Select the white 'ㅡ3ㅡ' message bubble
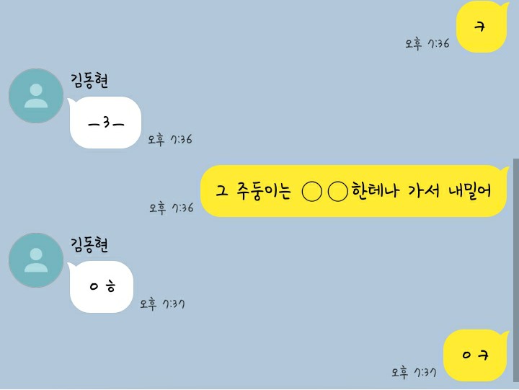The image size is (519, 390). pos(105,123)
